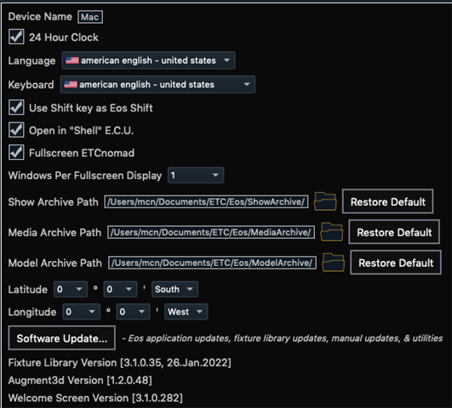Restore default Show Archive Path
The width and height of the screenshot is (452, 408).
(387, 201)
